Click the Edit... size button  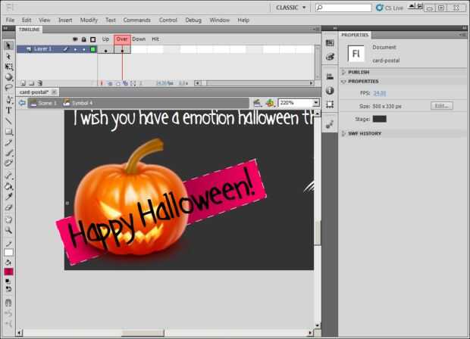442,106
